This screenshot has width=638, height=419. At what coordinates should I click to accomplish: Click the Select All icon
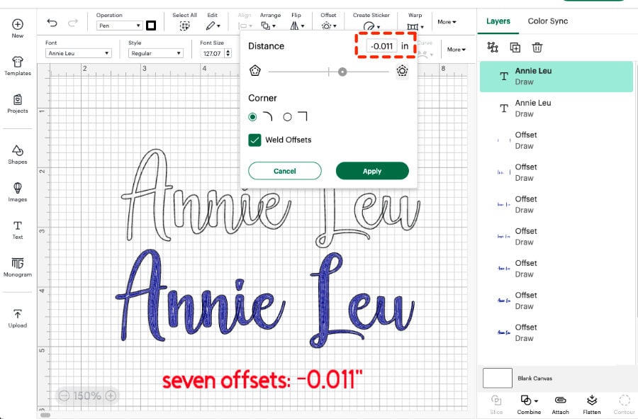pos(184,26)
